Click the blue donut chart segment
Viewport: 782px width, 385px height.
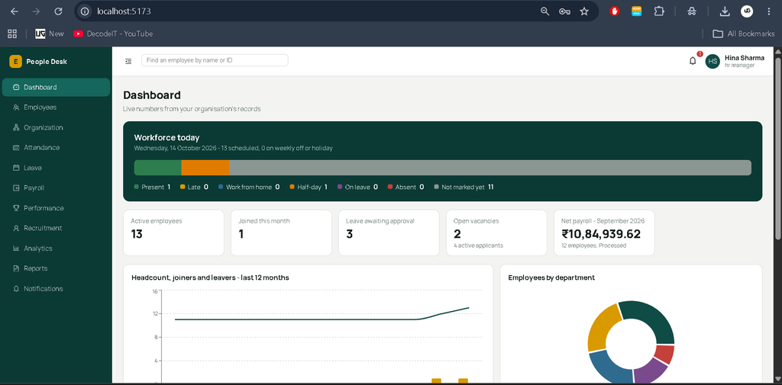606,367
